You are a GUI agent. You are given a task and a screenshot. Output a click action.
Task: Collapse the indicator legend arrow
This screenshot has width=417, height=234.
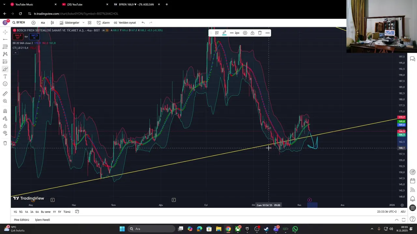15,53
